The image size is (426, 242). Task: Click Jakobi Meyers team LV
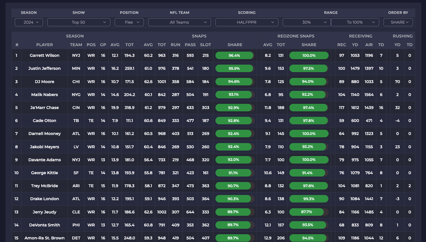tap(76, 147)
